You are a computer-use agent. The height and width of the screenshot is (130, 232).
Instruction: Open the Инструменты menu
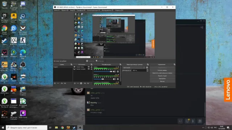[x=107, y=10]
